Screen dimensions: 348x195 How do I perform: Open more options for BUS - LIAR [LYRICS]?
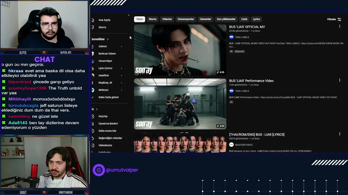(x=340, y=134)
